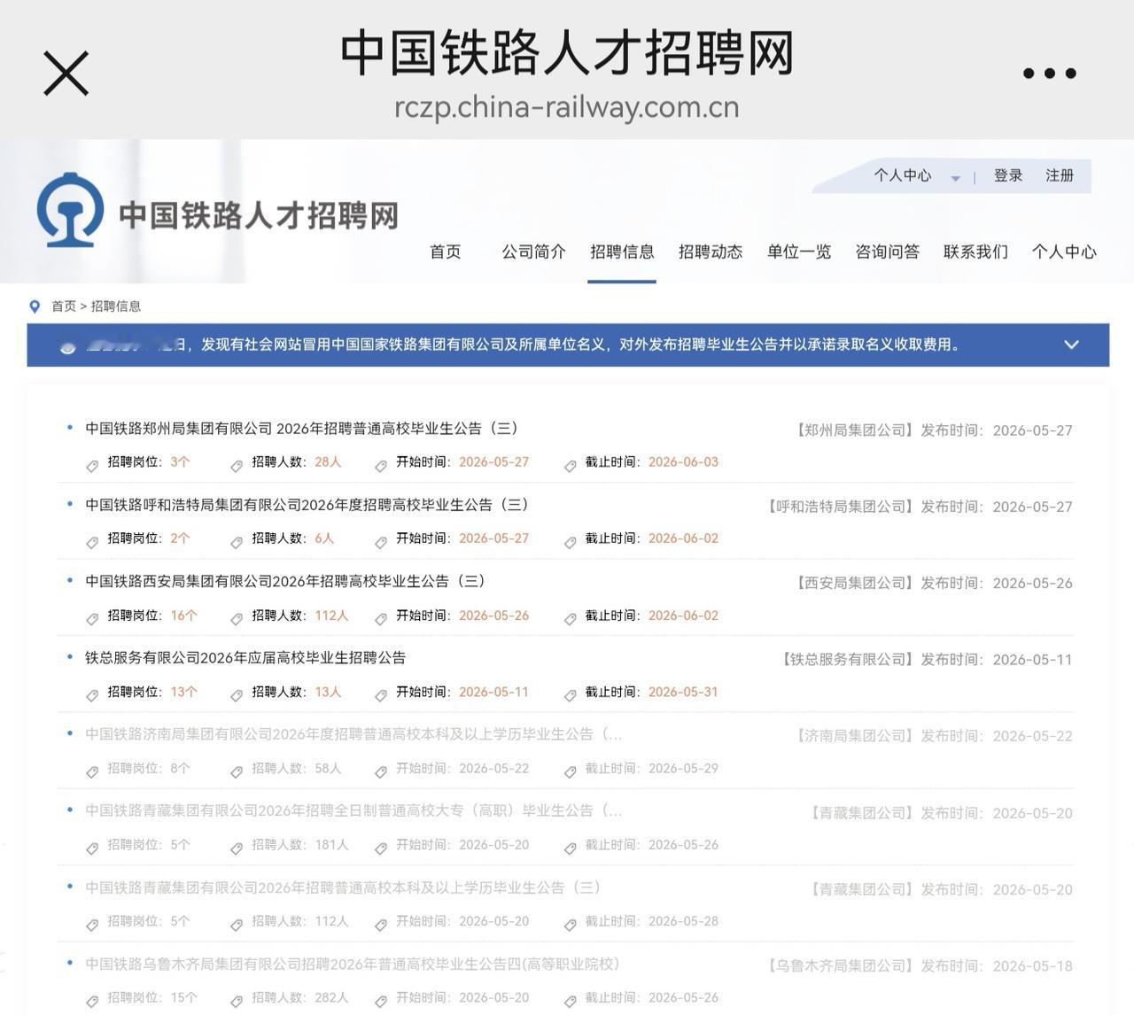The width and height of the screenshot is (1134, 1015).
Task: Open 铁总服务有限公司 2026 recruitment notice
Action: click(245, 658)
